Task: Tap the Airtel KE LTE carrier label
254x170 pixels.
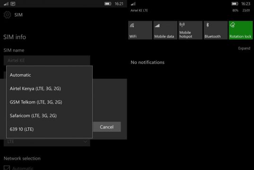Action: (x=139, y=10)
